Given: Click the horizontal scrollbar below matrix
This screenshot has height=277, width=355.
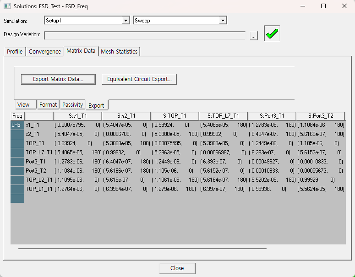Looking at the screenshot, I should coord(142,249).
